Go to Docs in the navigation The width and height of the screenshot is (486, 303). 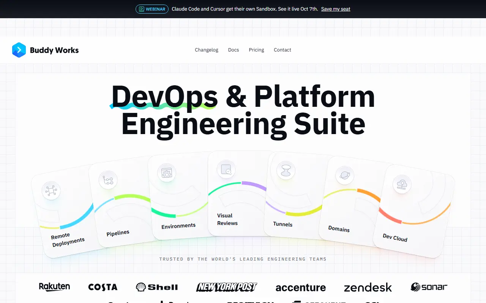click(x=234, y=50)
